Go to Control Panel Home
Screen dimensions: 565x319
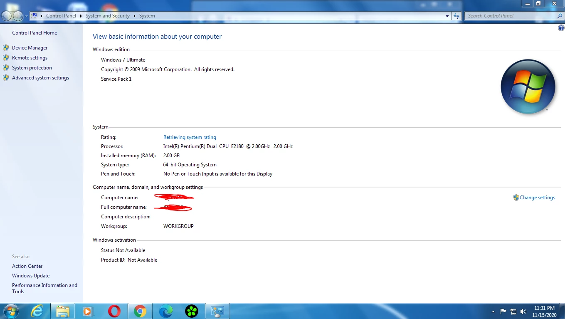click(x=35, y=33)
